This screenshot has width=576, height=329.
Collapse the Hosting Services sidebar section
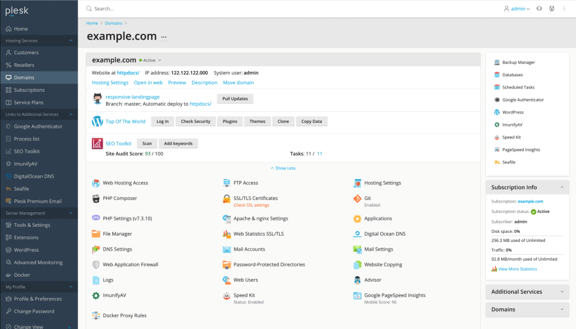[71, 41]
